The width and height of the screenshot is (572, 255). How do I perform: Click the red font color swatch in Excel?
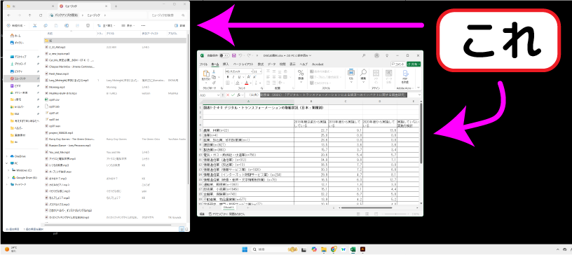(247, 83)
